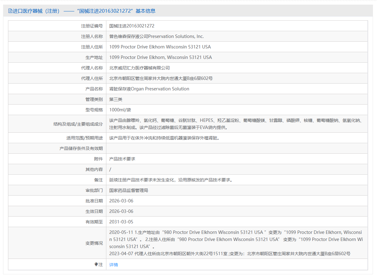Click the 有效期至 label
This screenshot has height=278, width=377.
pos(94,222)
